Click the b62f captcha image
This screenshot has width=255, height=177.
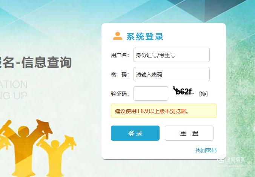[x=183, y=91]
